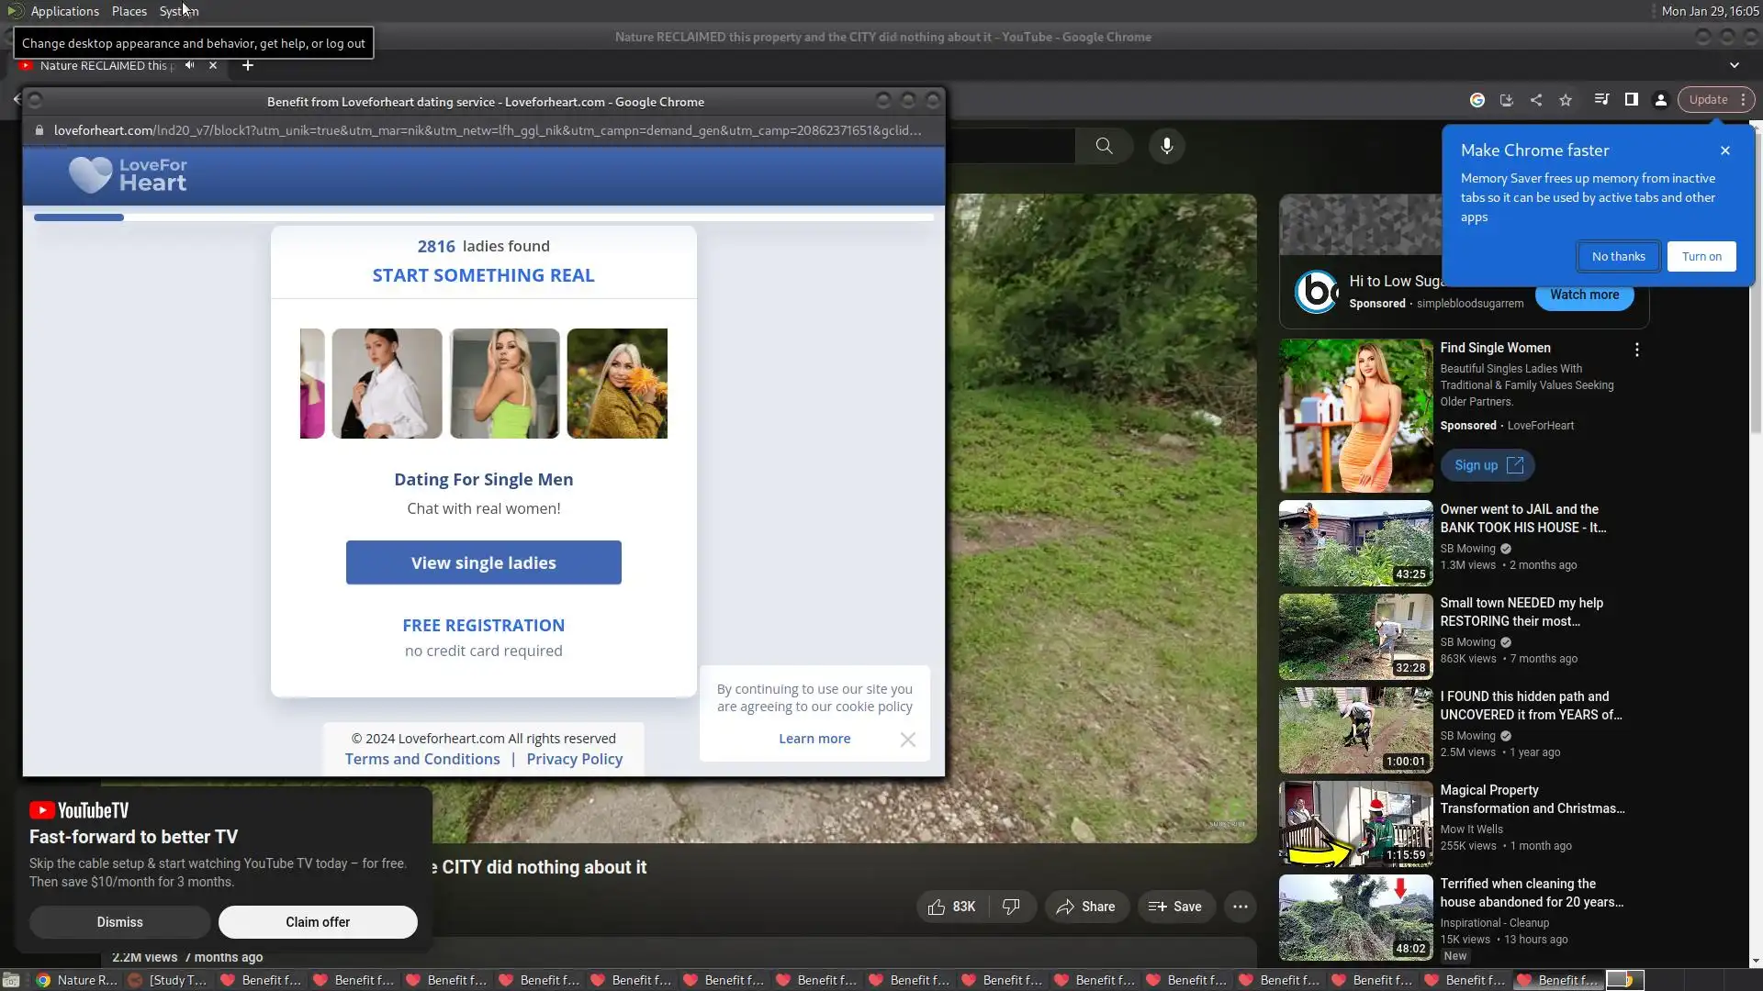Click YouTube search magnifier icon
Image resolution: width=1763 pixels, height=991 pixels.
click(x=1105, y=146)
